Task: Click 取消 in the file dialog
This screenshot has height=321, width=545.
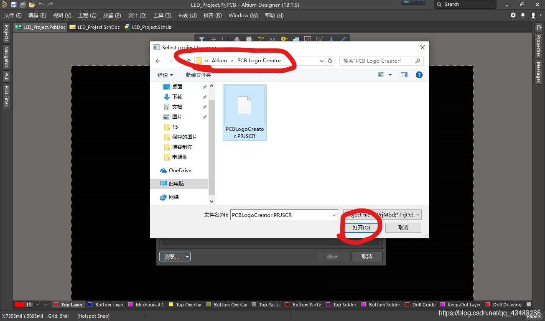Action: click(403, 228)
